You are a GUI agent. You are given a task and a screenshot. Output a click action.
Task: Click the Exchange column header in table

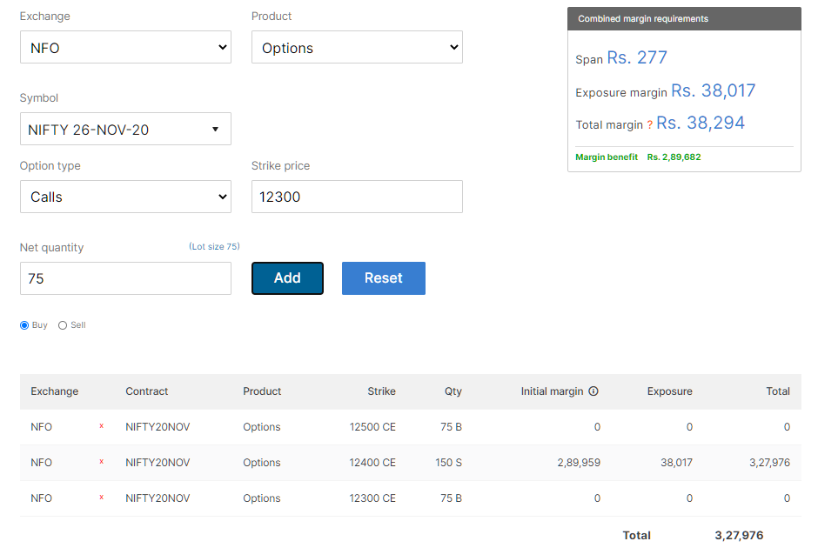(54, 391)
